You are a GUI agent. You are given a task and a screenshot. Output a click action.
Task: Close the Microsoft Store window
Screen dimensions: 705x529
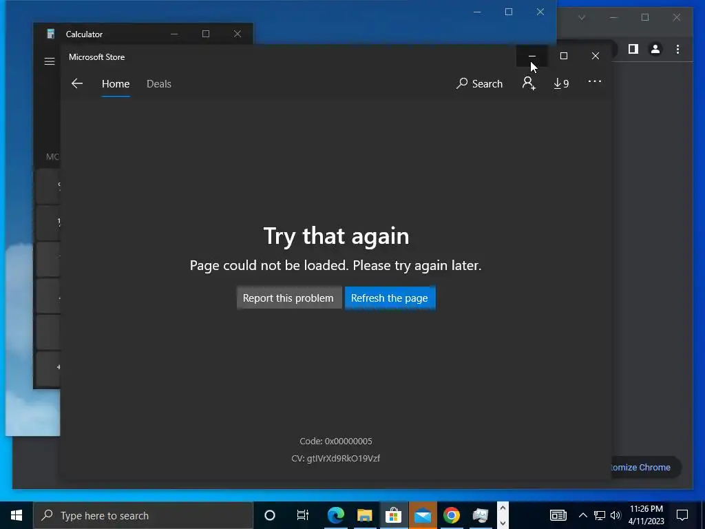[x=596, y=56]
